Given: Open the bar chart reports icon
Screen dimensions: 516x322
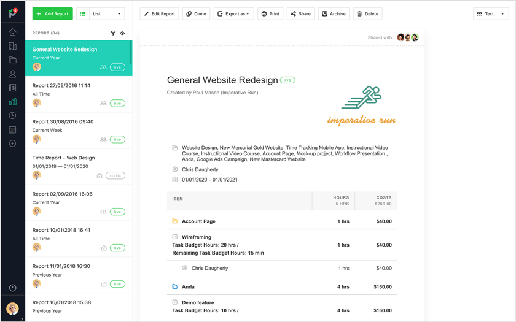Looking at the screenshot, I should pyautogui.click(x=12, y=102).
